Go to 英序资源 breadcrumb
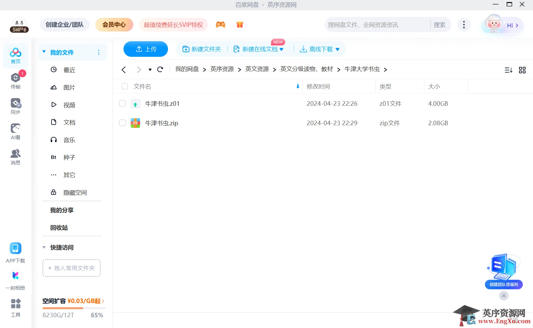Viewport: 533px width, 328px height. point(222,69)
